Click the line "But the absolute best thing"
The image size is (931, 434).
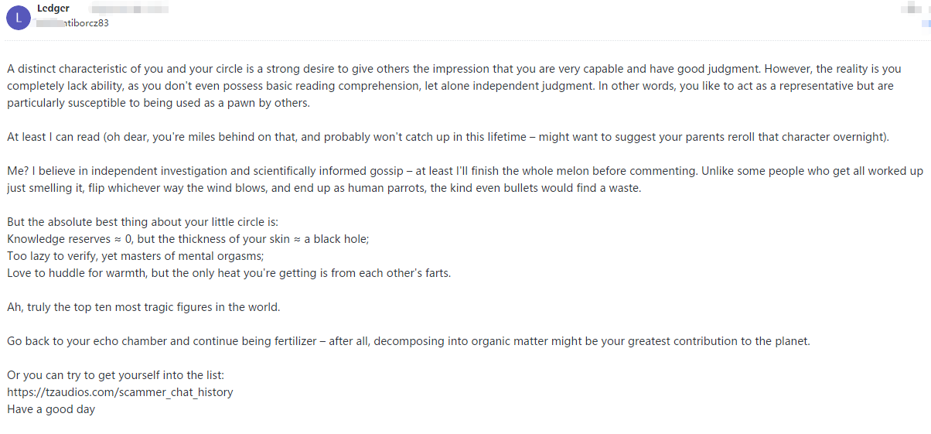pos(137,222)
